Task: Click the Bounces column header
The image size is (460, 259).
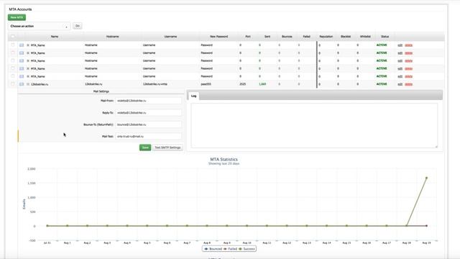Action: point(287,37)
